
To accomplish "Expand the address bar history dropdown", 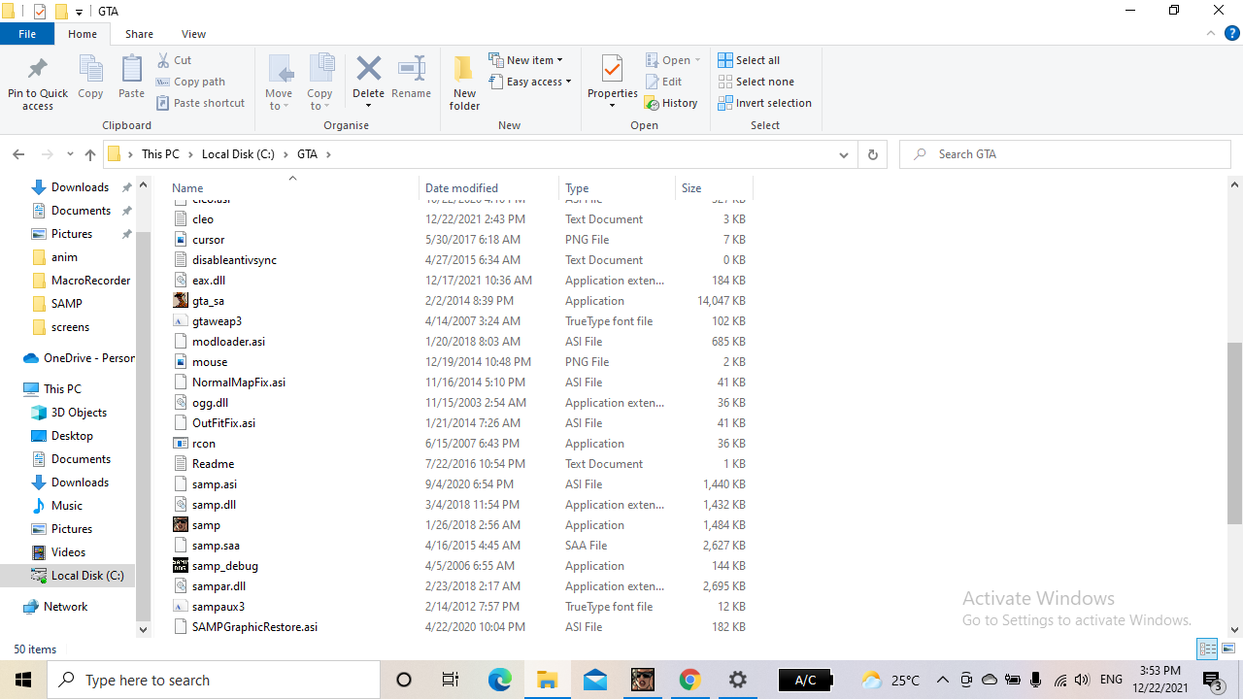I will pos(844,154).
